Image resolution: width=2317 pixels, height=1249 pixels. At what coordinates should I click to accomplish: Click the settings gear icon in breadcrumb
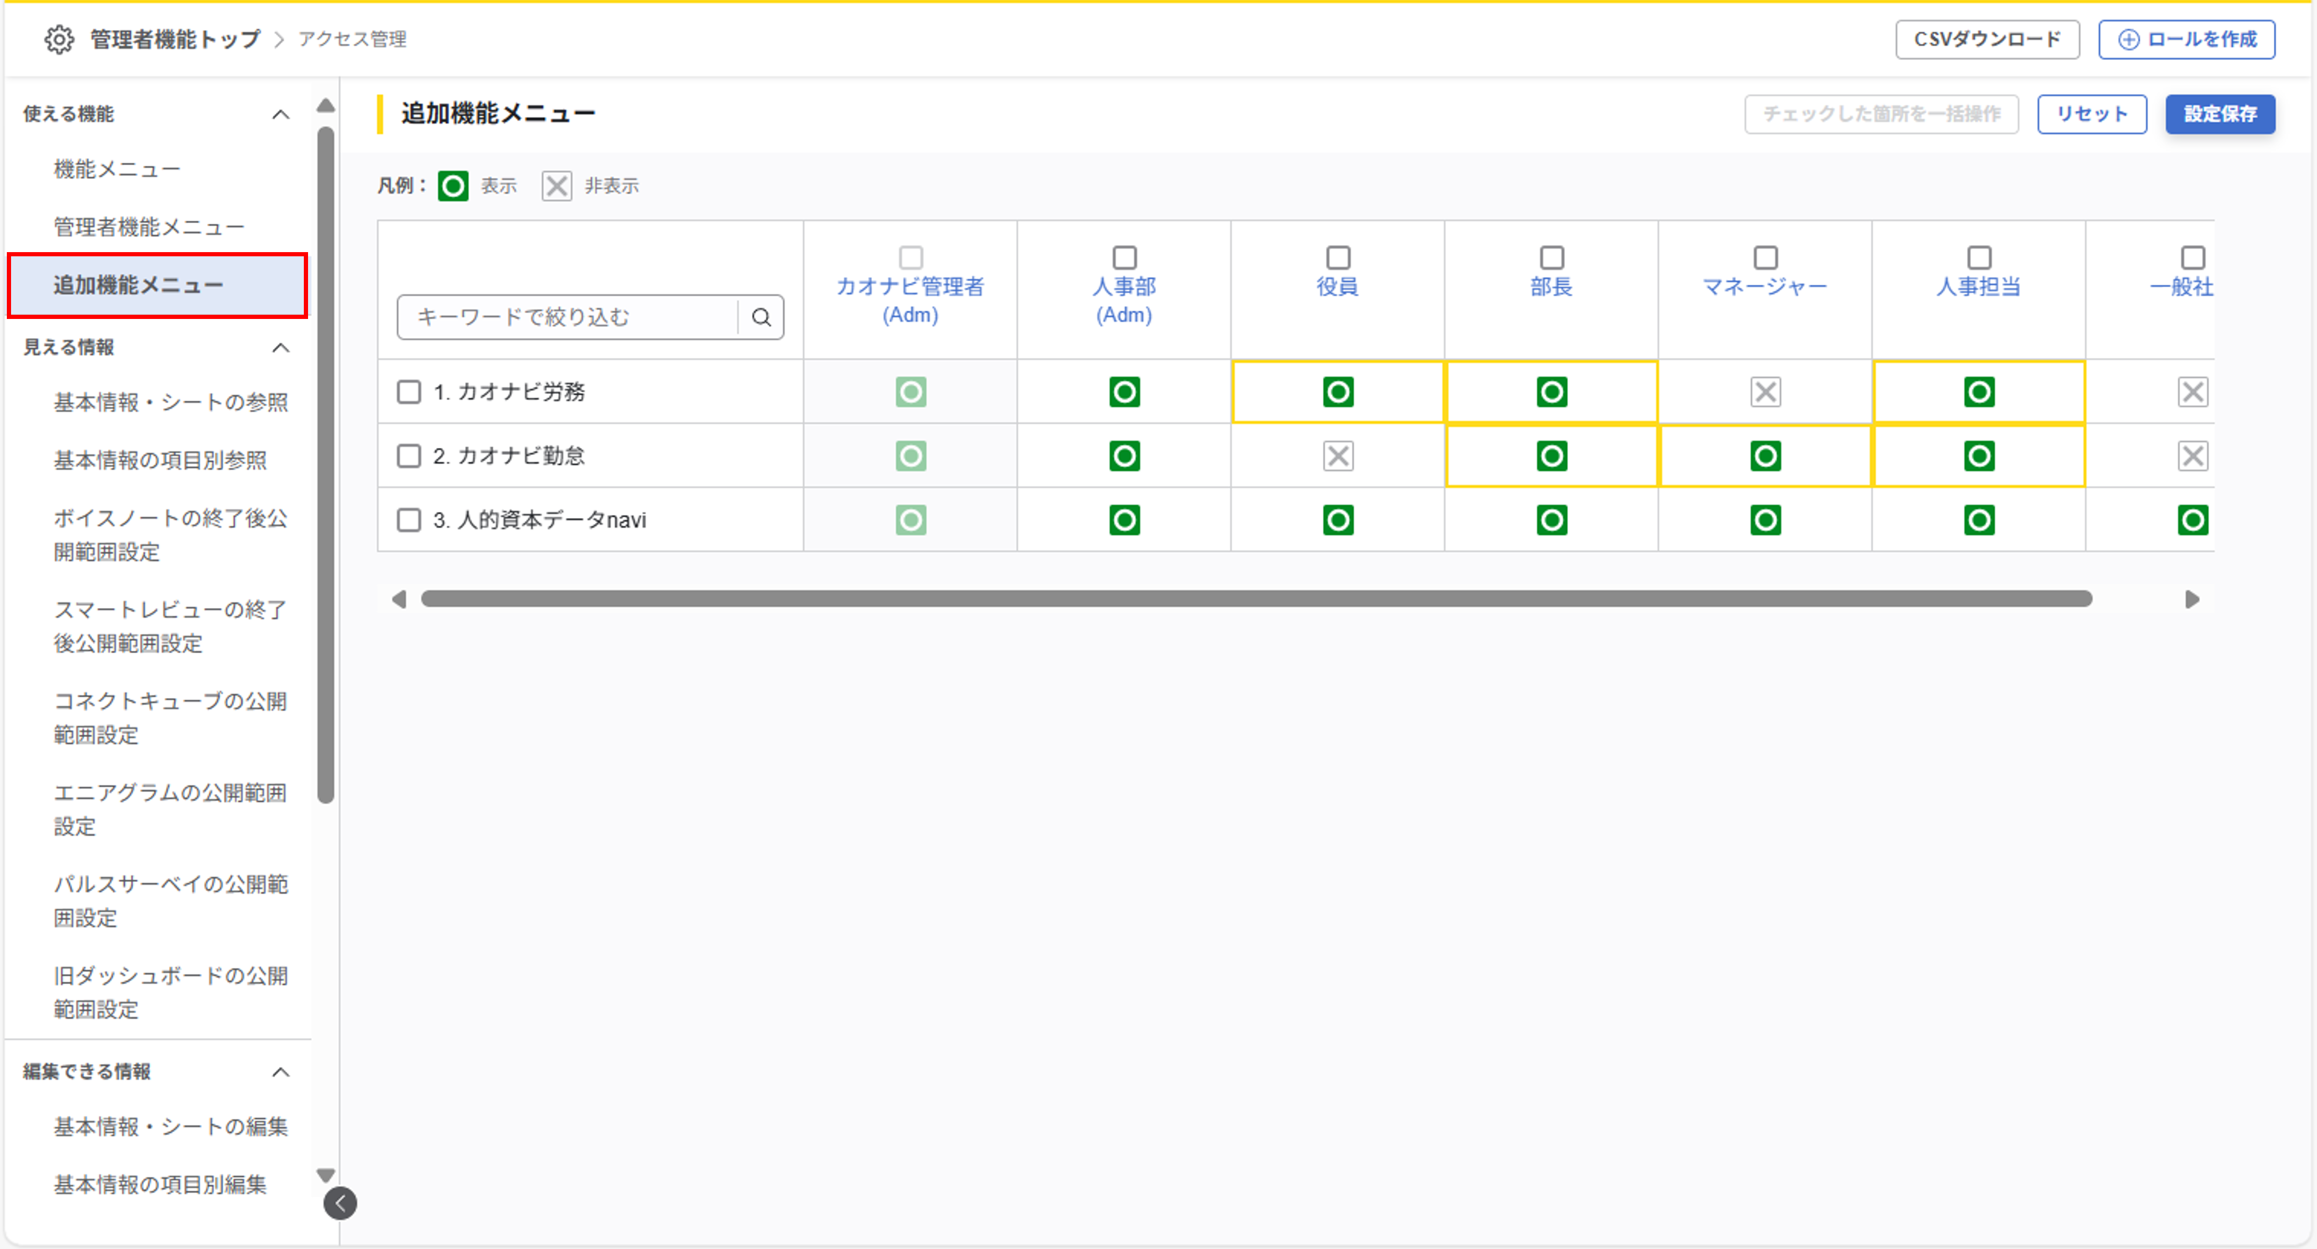pyautogui.click(x=60, y=39)
